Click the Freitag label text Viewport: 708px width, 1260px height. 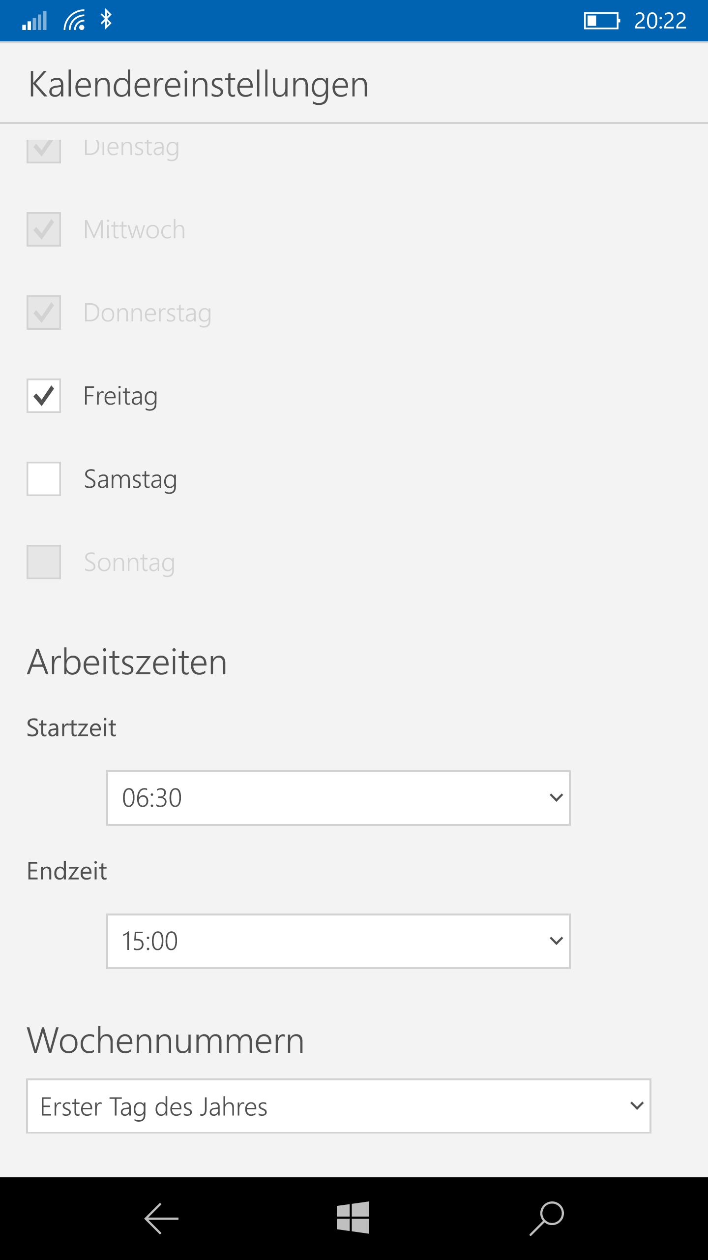(x=120, y=397)
